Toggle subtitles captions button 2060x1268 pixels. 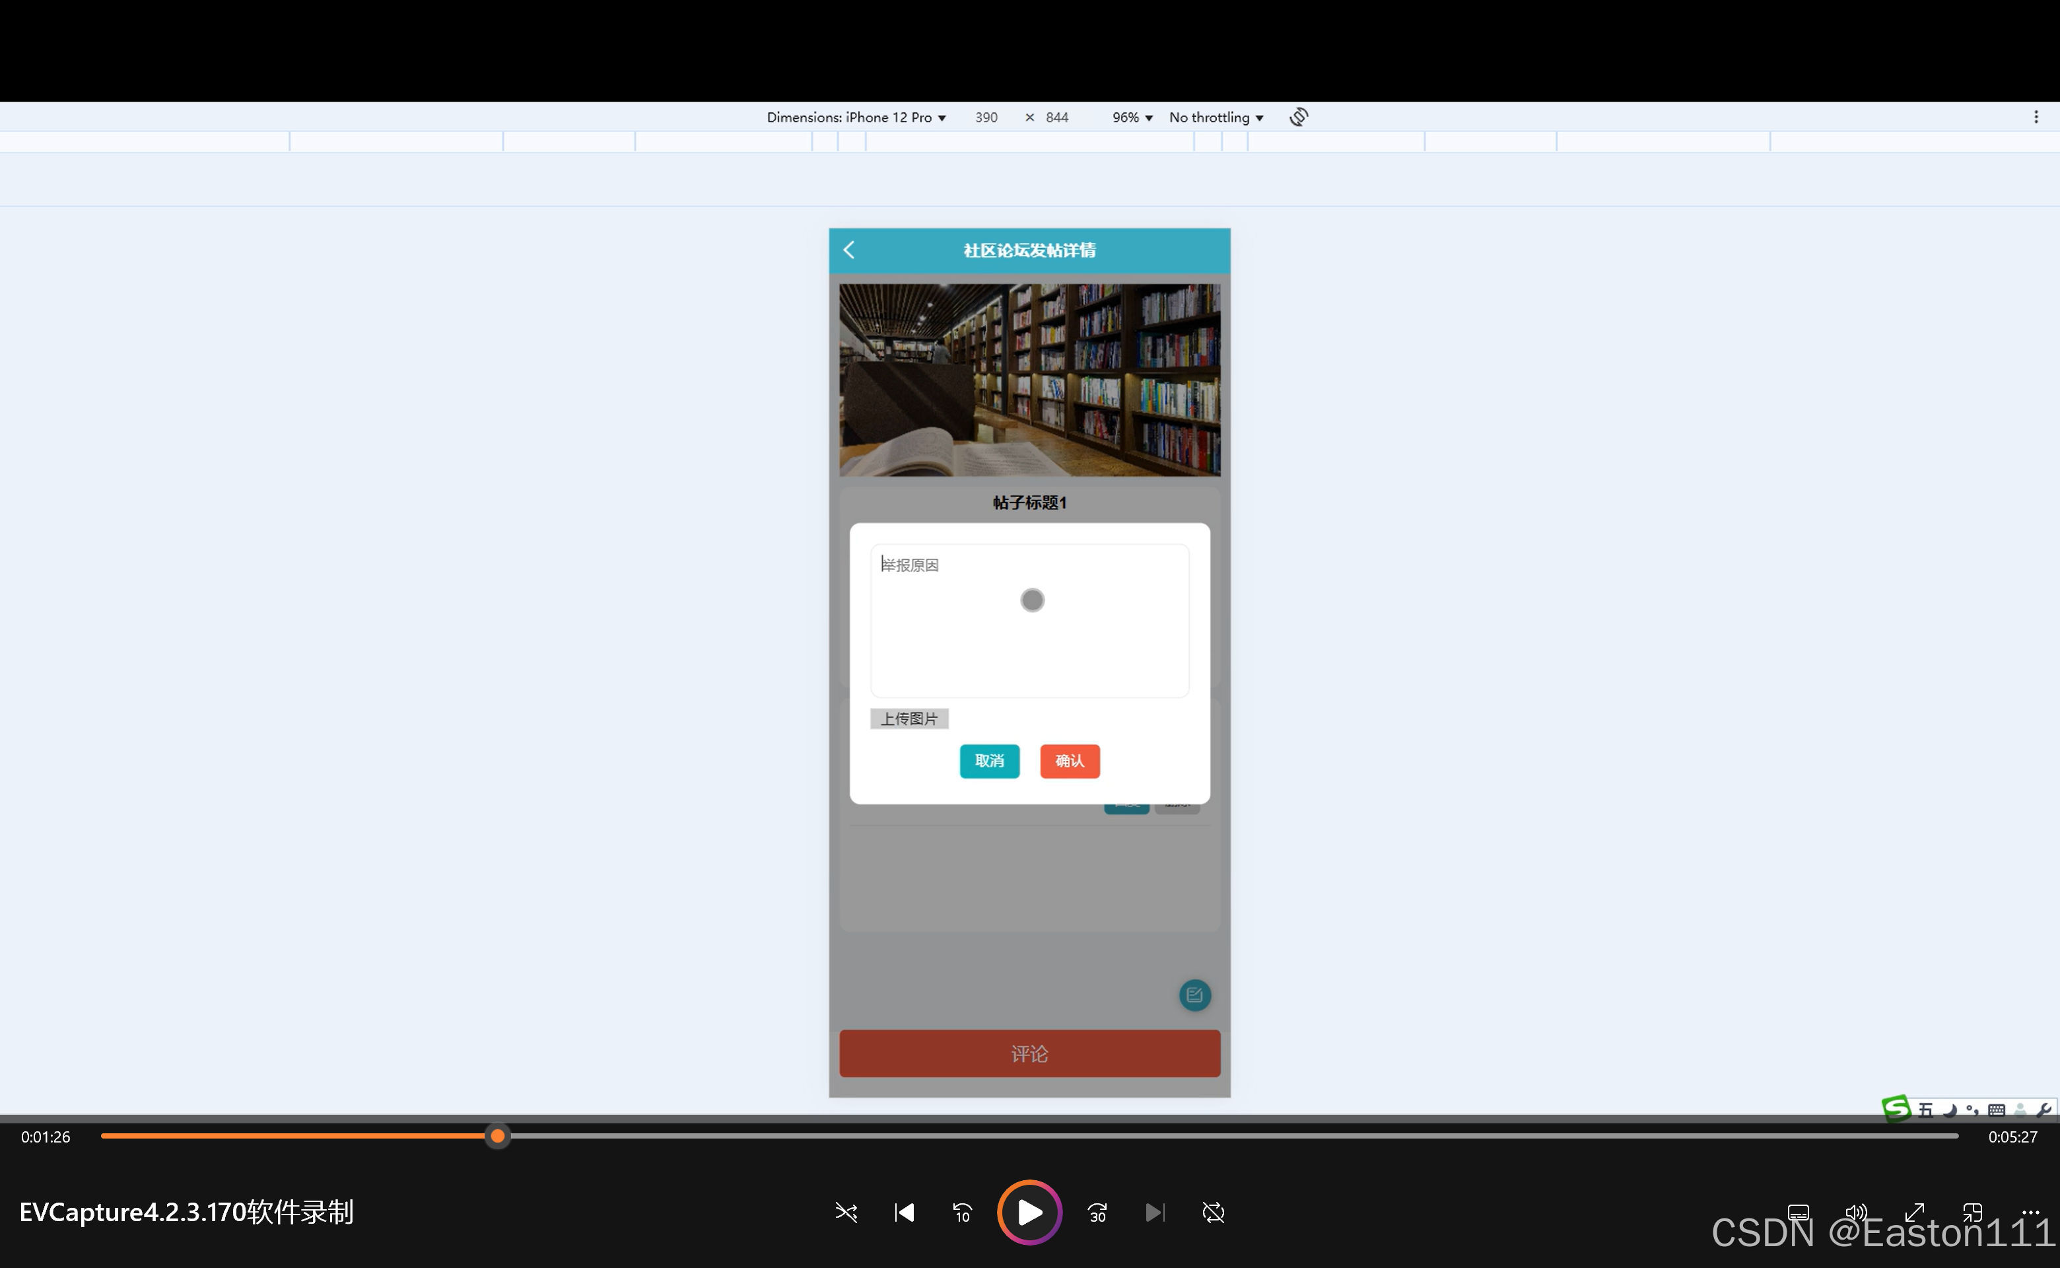click(x=1799, y=1213)
